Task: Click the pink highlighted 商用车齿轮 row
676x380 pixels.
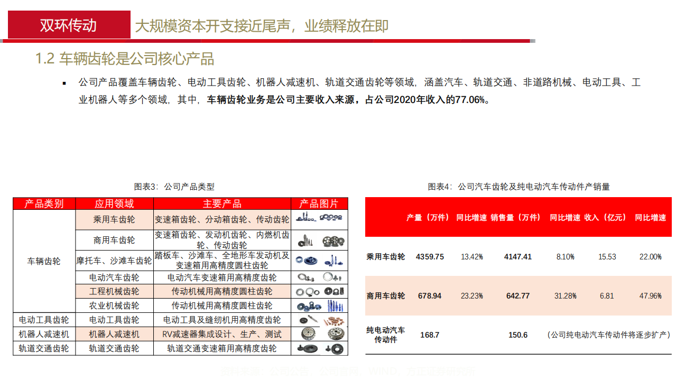Action: pos(518,296)
